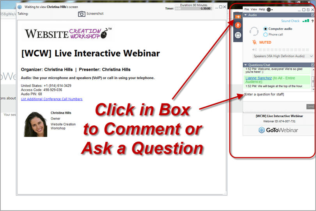Click the control panel undock-all button
Viewport: 316px width, 211px height.
pos(308,10)
